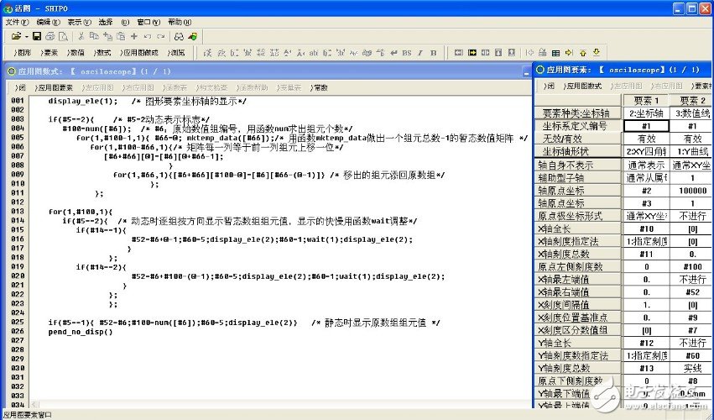Click the up-arrow box toolbar icon

click(511, 53)
